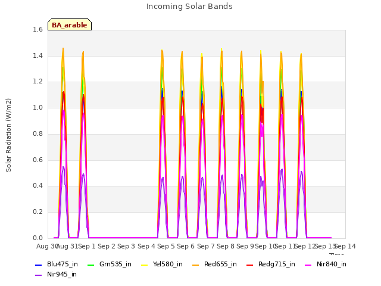Select the Redg715_in legend entry
Screen dimensions: 381x286
coord(271,265)
